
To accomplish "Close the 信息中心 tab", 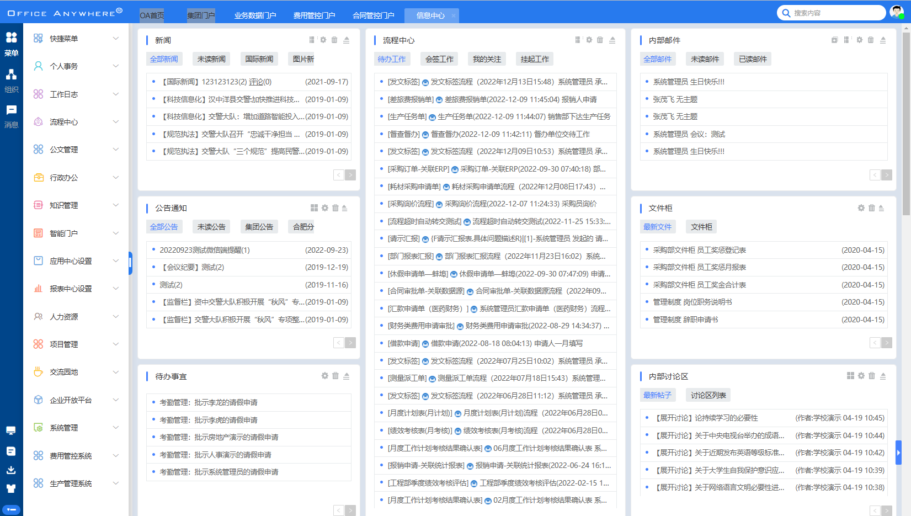I will point(454,15).
